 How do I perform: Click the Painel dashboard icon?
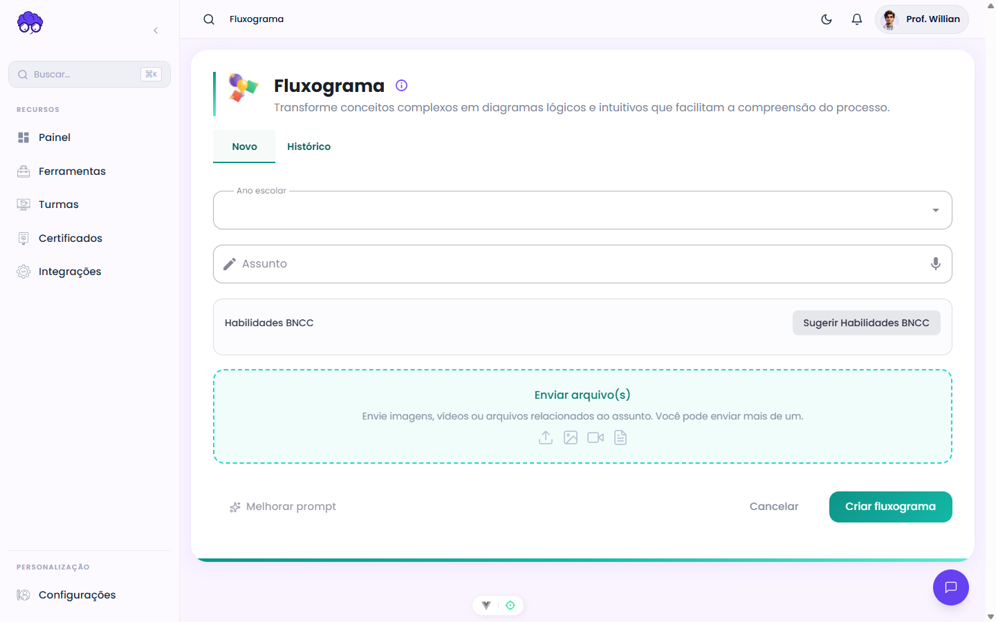point(24,138)
